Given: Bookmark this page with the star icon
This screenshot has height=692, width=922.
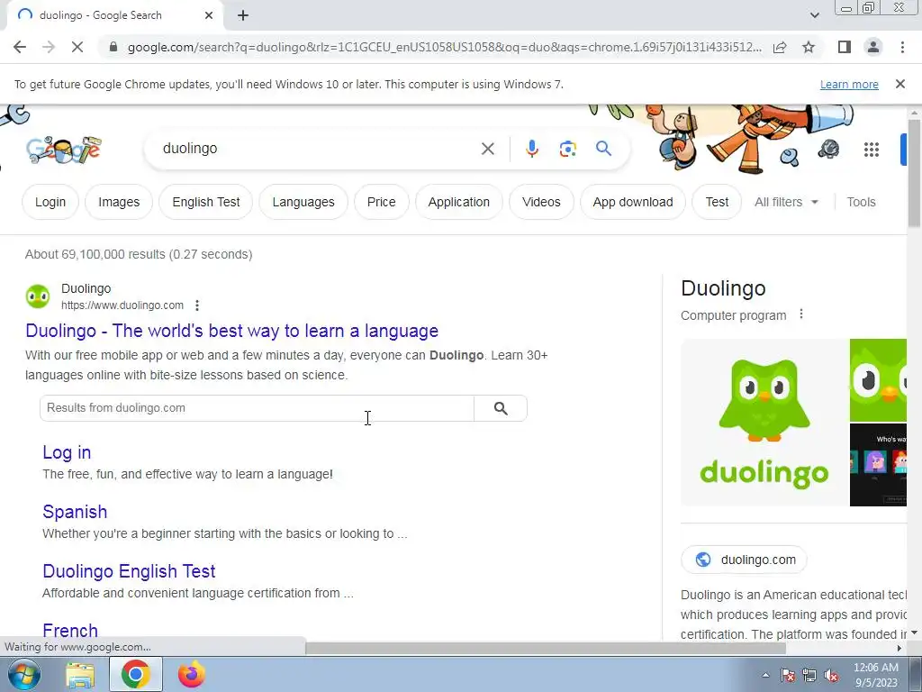Looking at the screenshot, I should click(x=809, y=47).
